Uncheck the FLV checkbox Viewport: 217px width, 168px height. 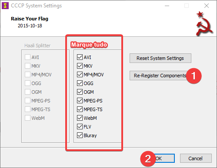[x=80, y=127]
